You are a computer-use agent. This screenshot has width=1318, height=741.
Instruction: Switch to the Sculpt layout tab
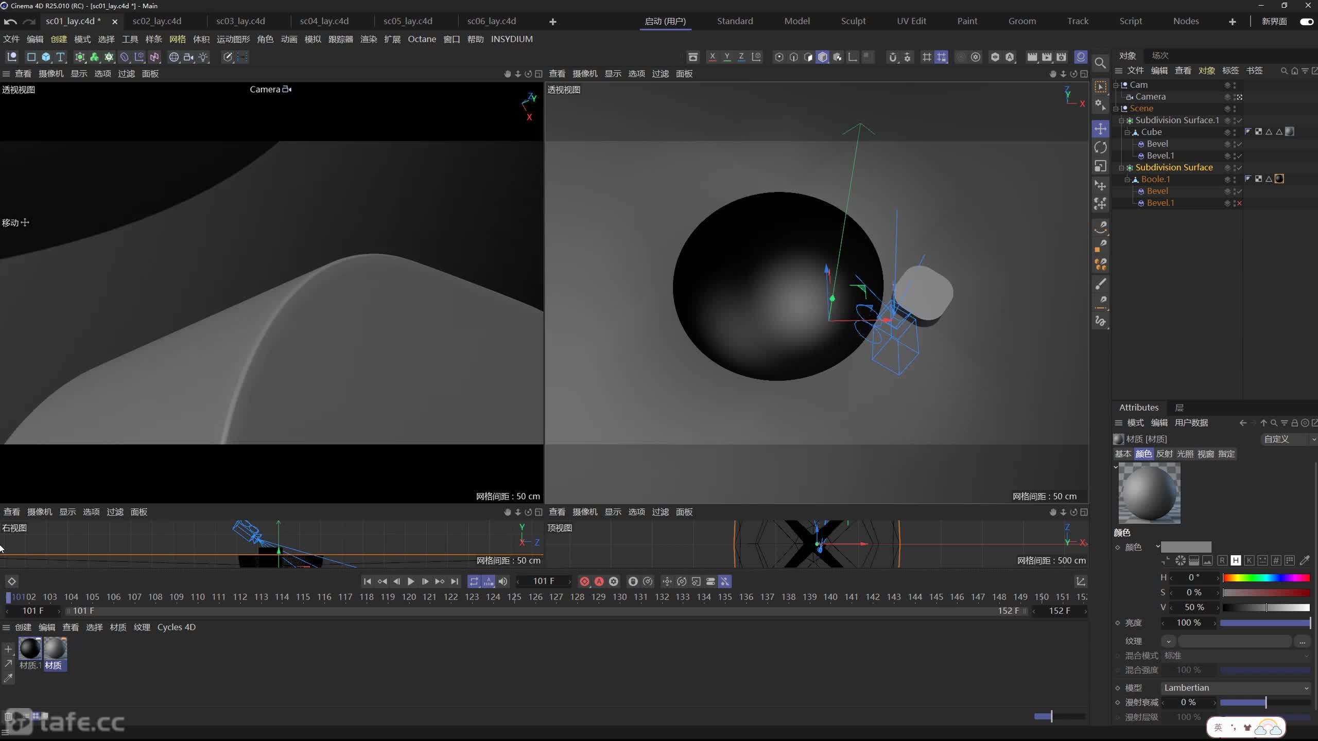853,21
